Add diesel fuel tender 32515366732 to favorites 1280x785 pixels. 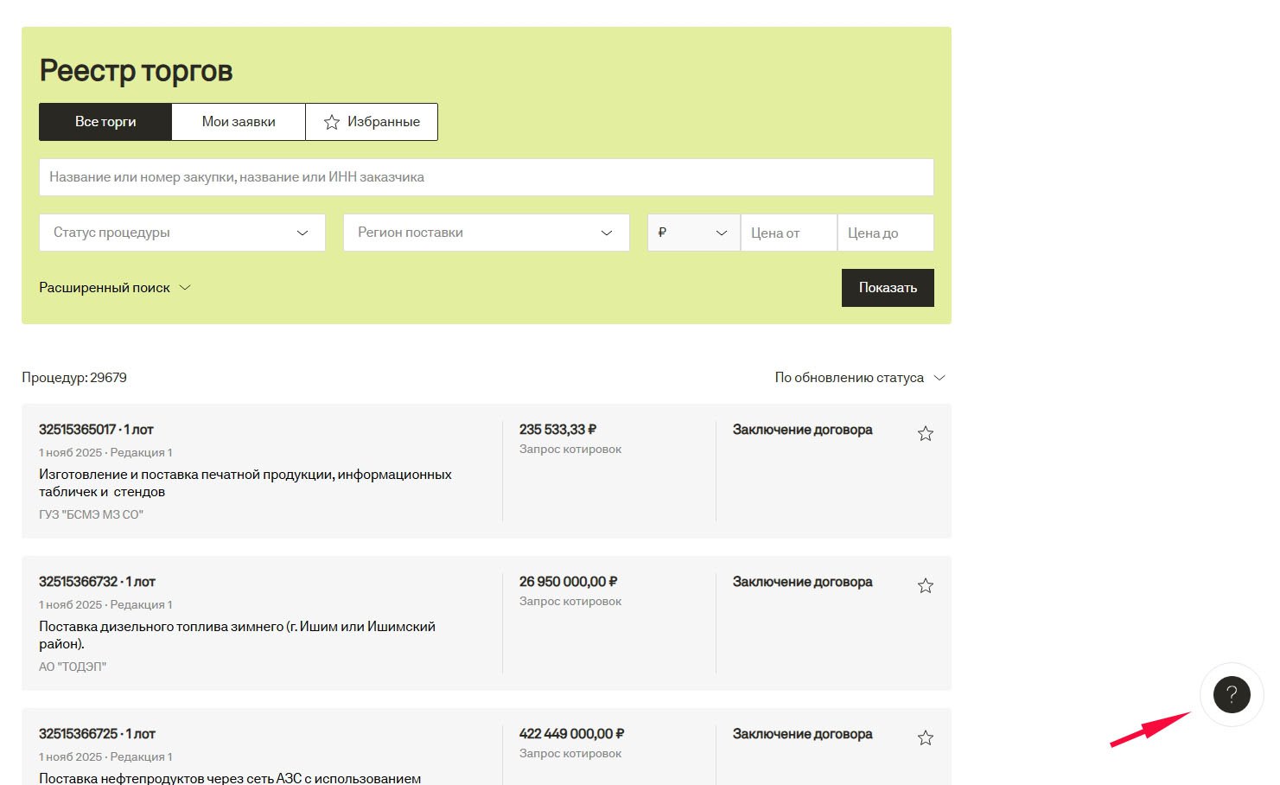point(925,586)
